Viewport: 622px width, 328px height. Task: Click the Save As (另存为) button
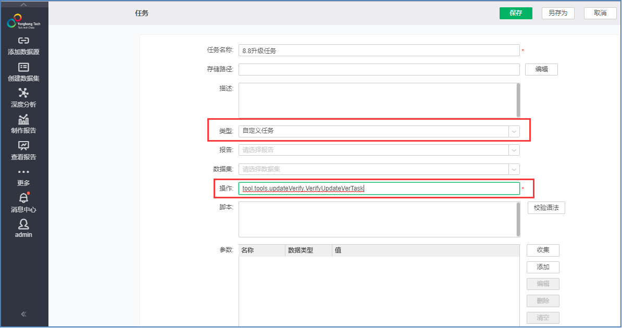558,13
